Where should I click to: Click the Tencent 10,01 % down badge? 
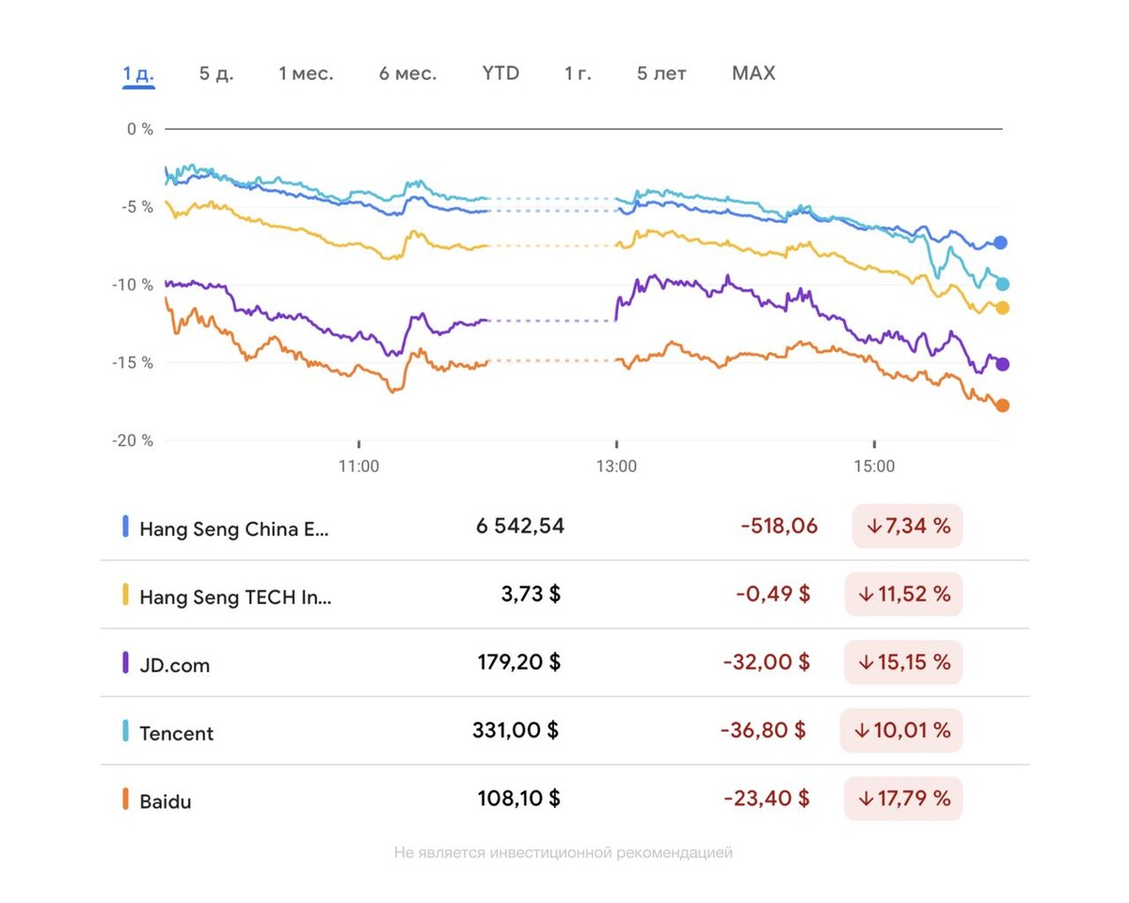pyautogui.click(x=901, y=731)
